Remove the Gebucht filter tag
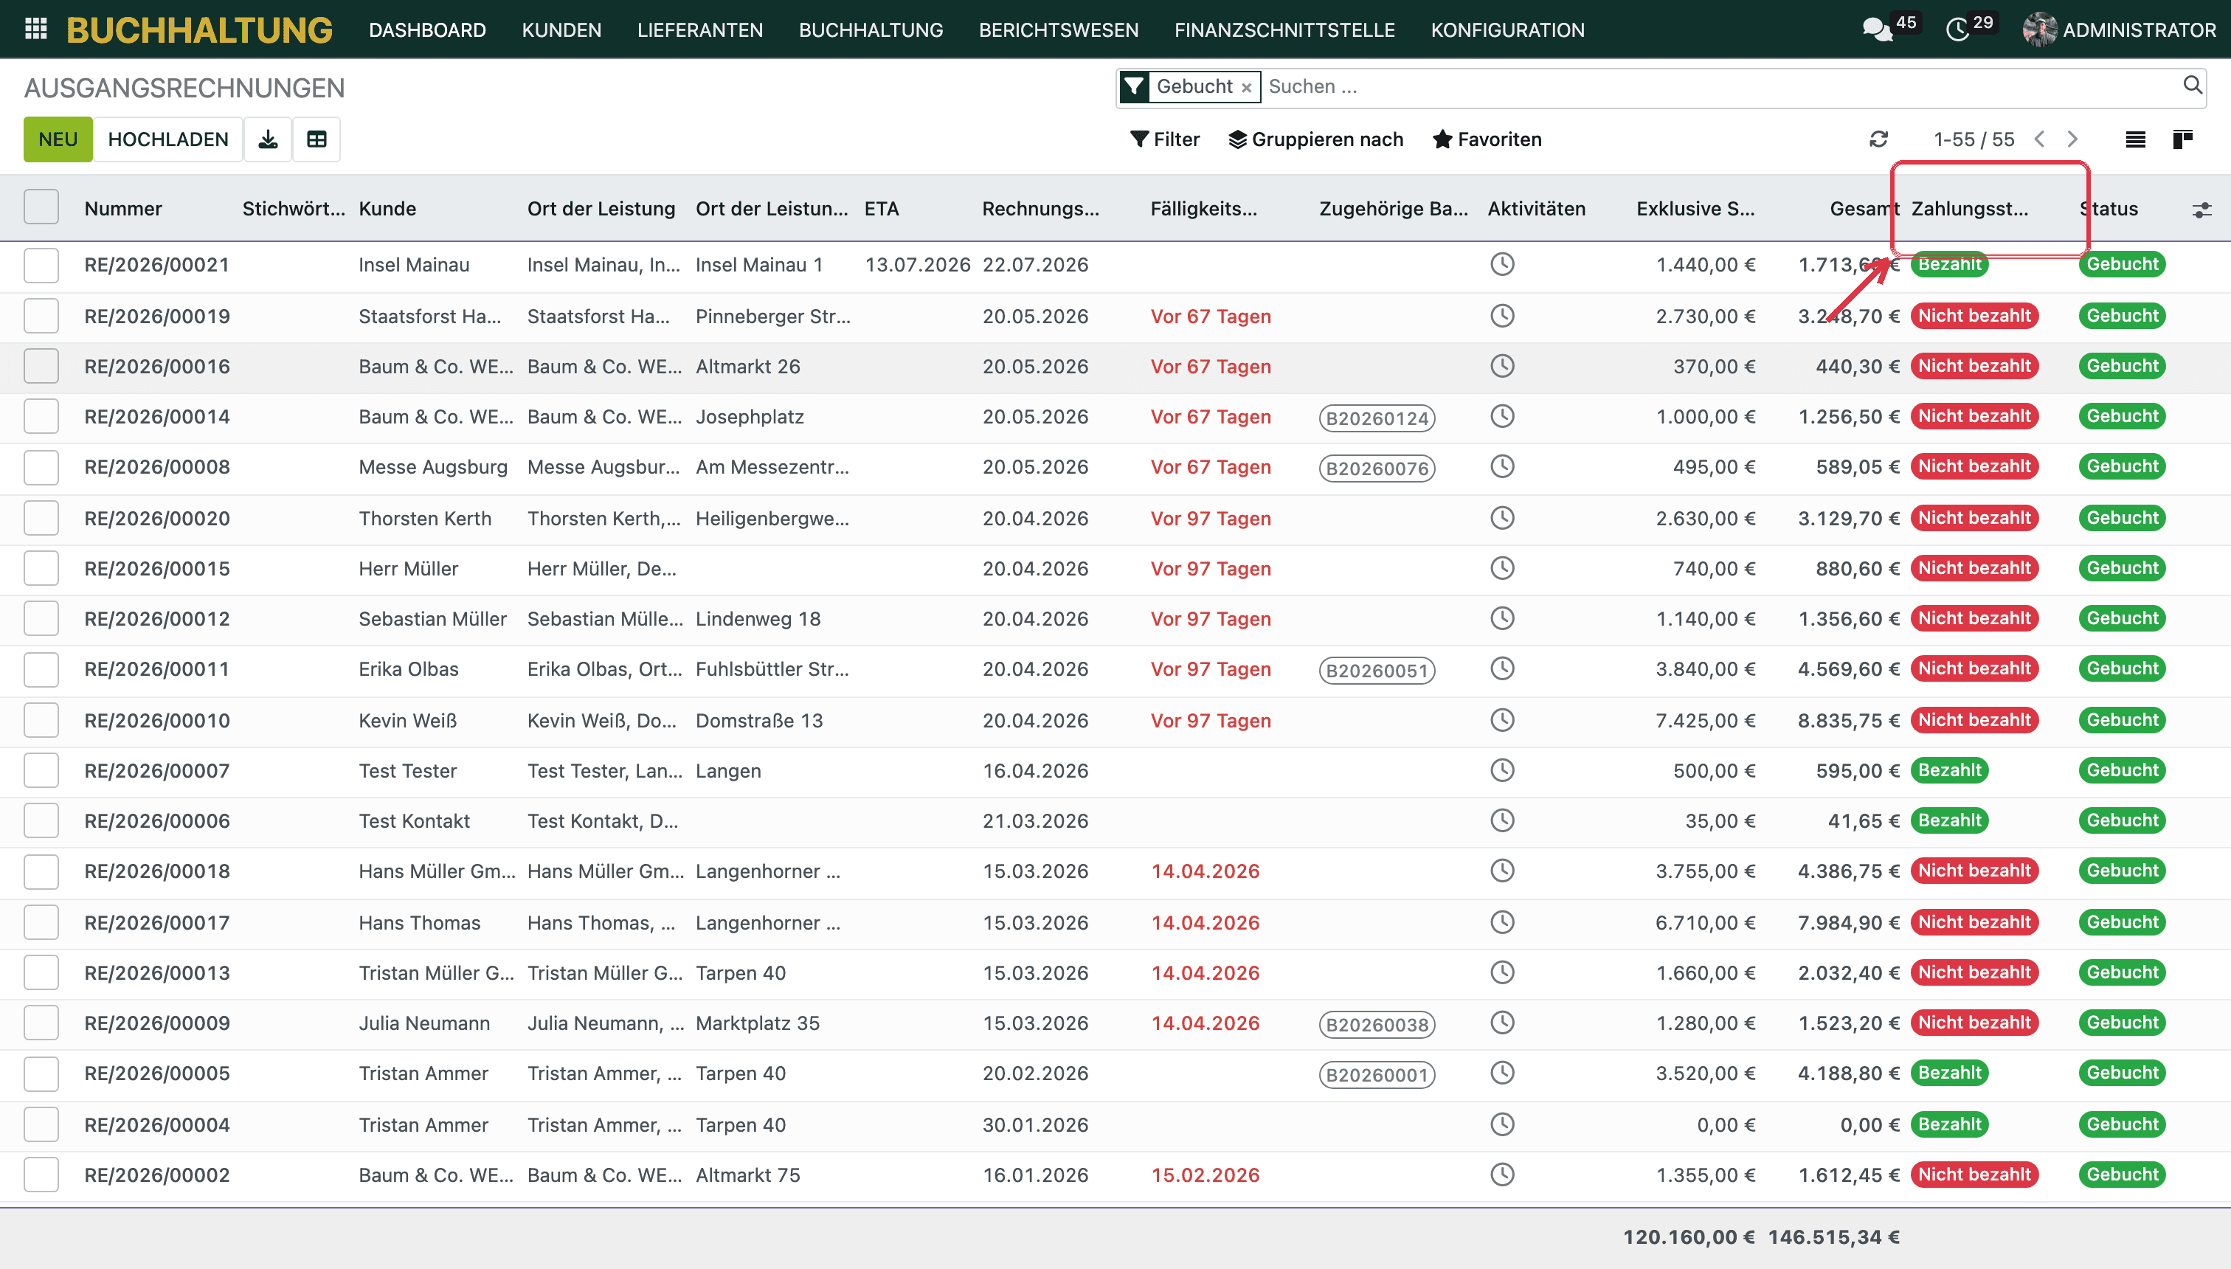The width and height of the screenshot is (2231, 1269). [x=1246, y=87]
